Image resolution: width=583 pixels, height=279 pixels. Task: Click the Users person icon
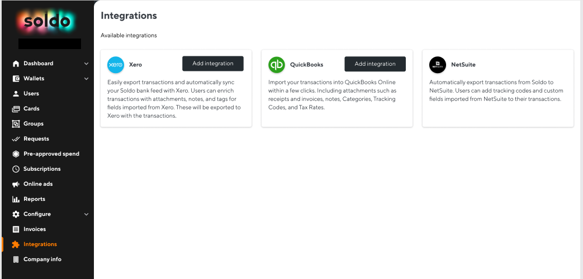[16, 94]
